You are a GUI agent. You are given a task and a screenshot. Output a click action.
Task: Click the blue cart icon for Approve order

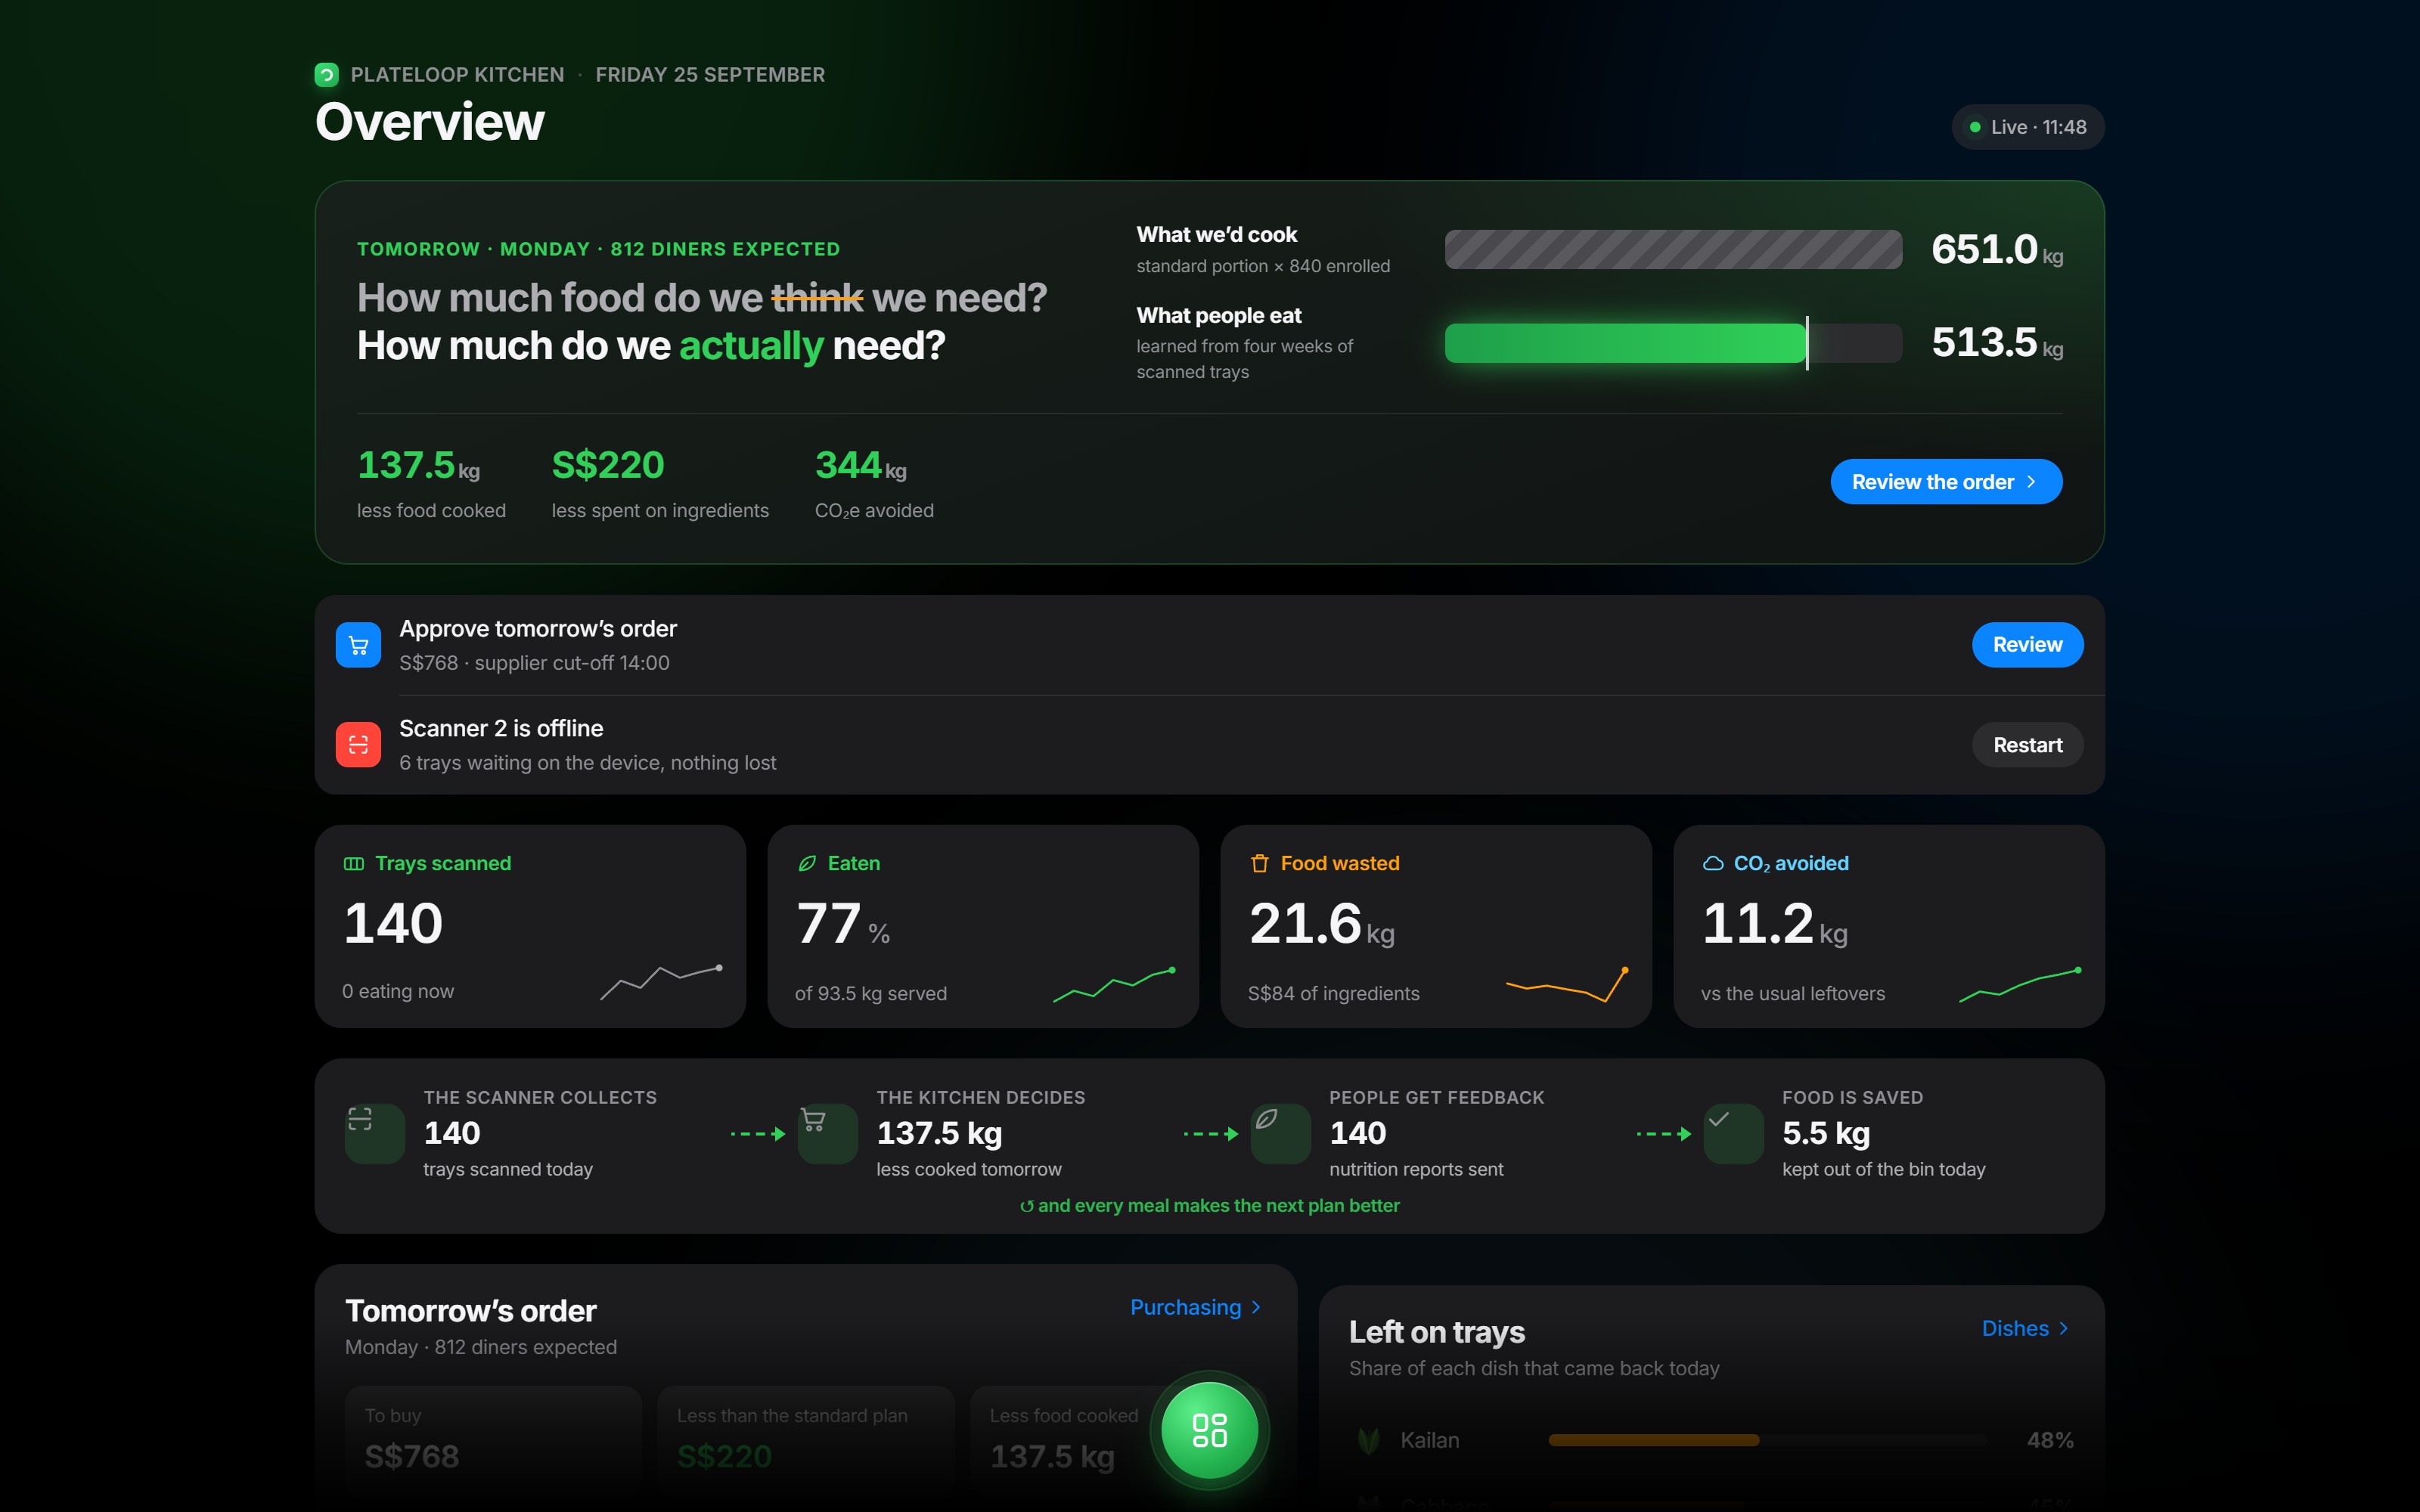(358, 645)
